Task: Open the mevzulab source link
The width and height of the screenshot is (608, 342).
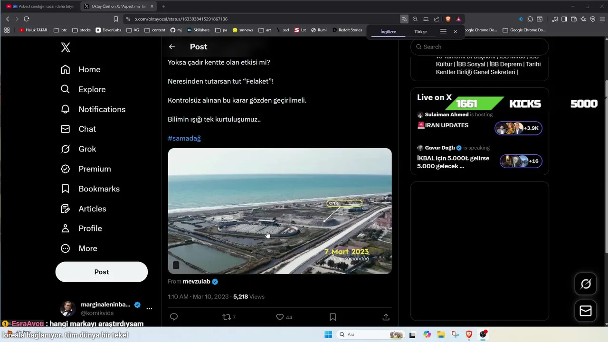Action: [197, 282]
